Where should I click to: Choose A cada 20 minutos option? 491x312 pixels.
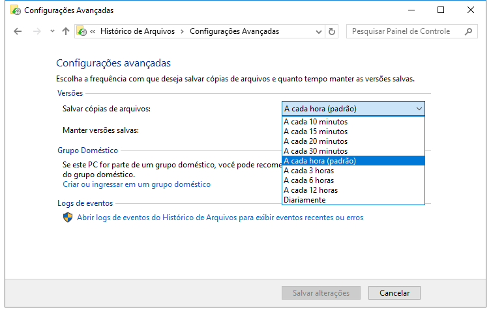pyautogui.click(x=353, y=141)
